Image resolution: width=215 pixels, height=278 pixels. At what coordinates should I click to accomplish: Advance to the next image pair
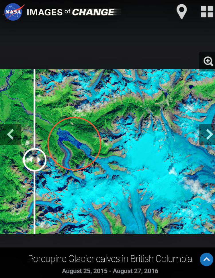pyautogui.click(x=207, y=134)
